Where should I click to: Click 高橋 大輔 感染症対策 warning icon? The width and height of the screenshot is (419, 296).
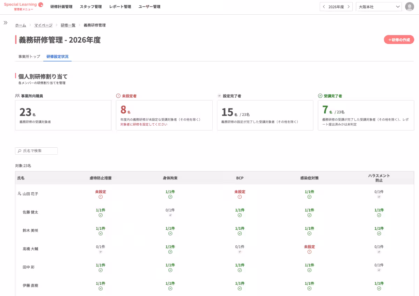[x=309, y=252]
